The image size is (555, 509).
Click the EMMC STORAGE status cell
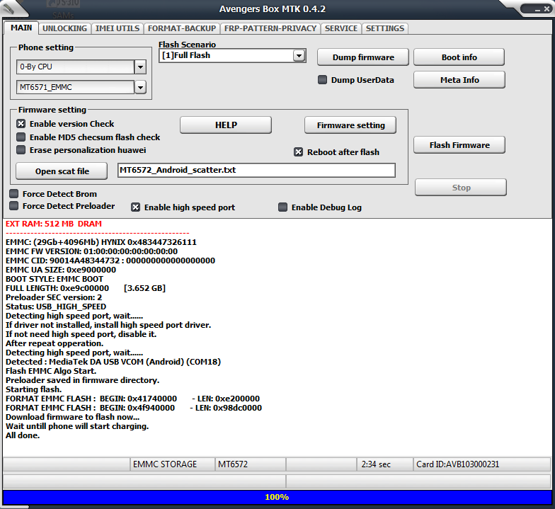pos(173,464)
